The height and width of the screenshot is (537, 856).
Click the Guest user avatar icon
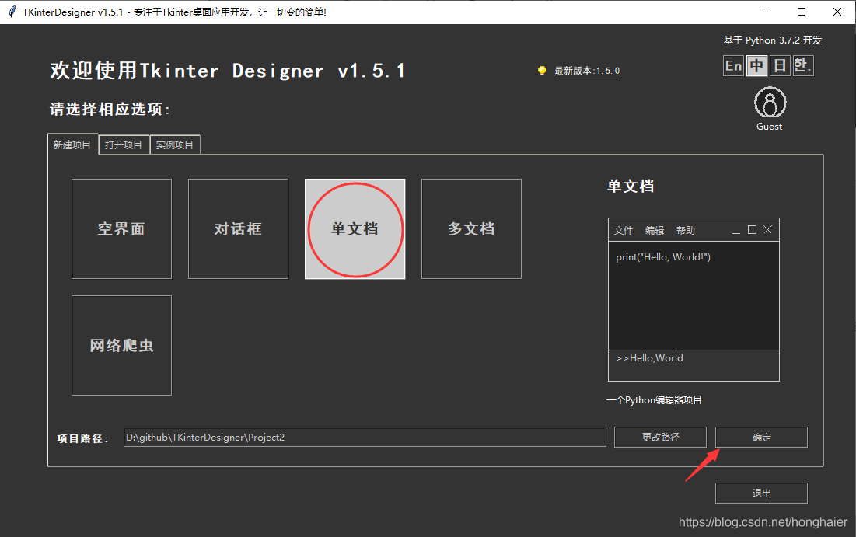click(770, 103)
